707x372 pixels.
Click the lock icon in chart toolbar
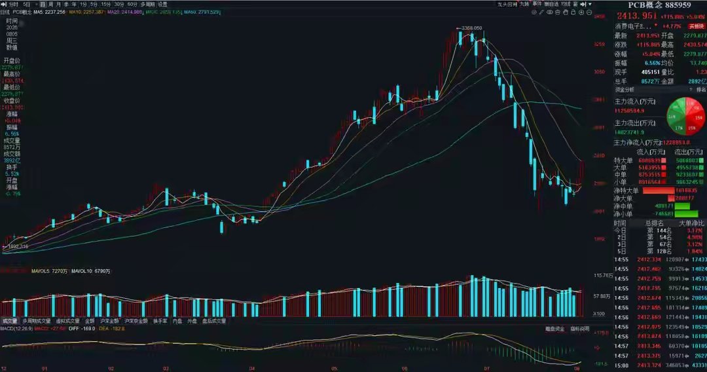[573, 12]
